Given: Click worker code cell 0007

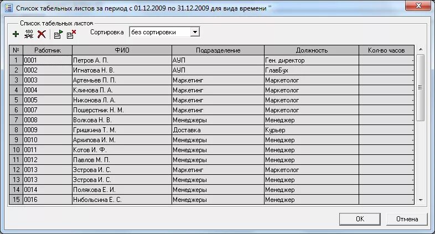Looking at the screenshot, I should [48, 110].
